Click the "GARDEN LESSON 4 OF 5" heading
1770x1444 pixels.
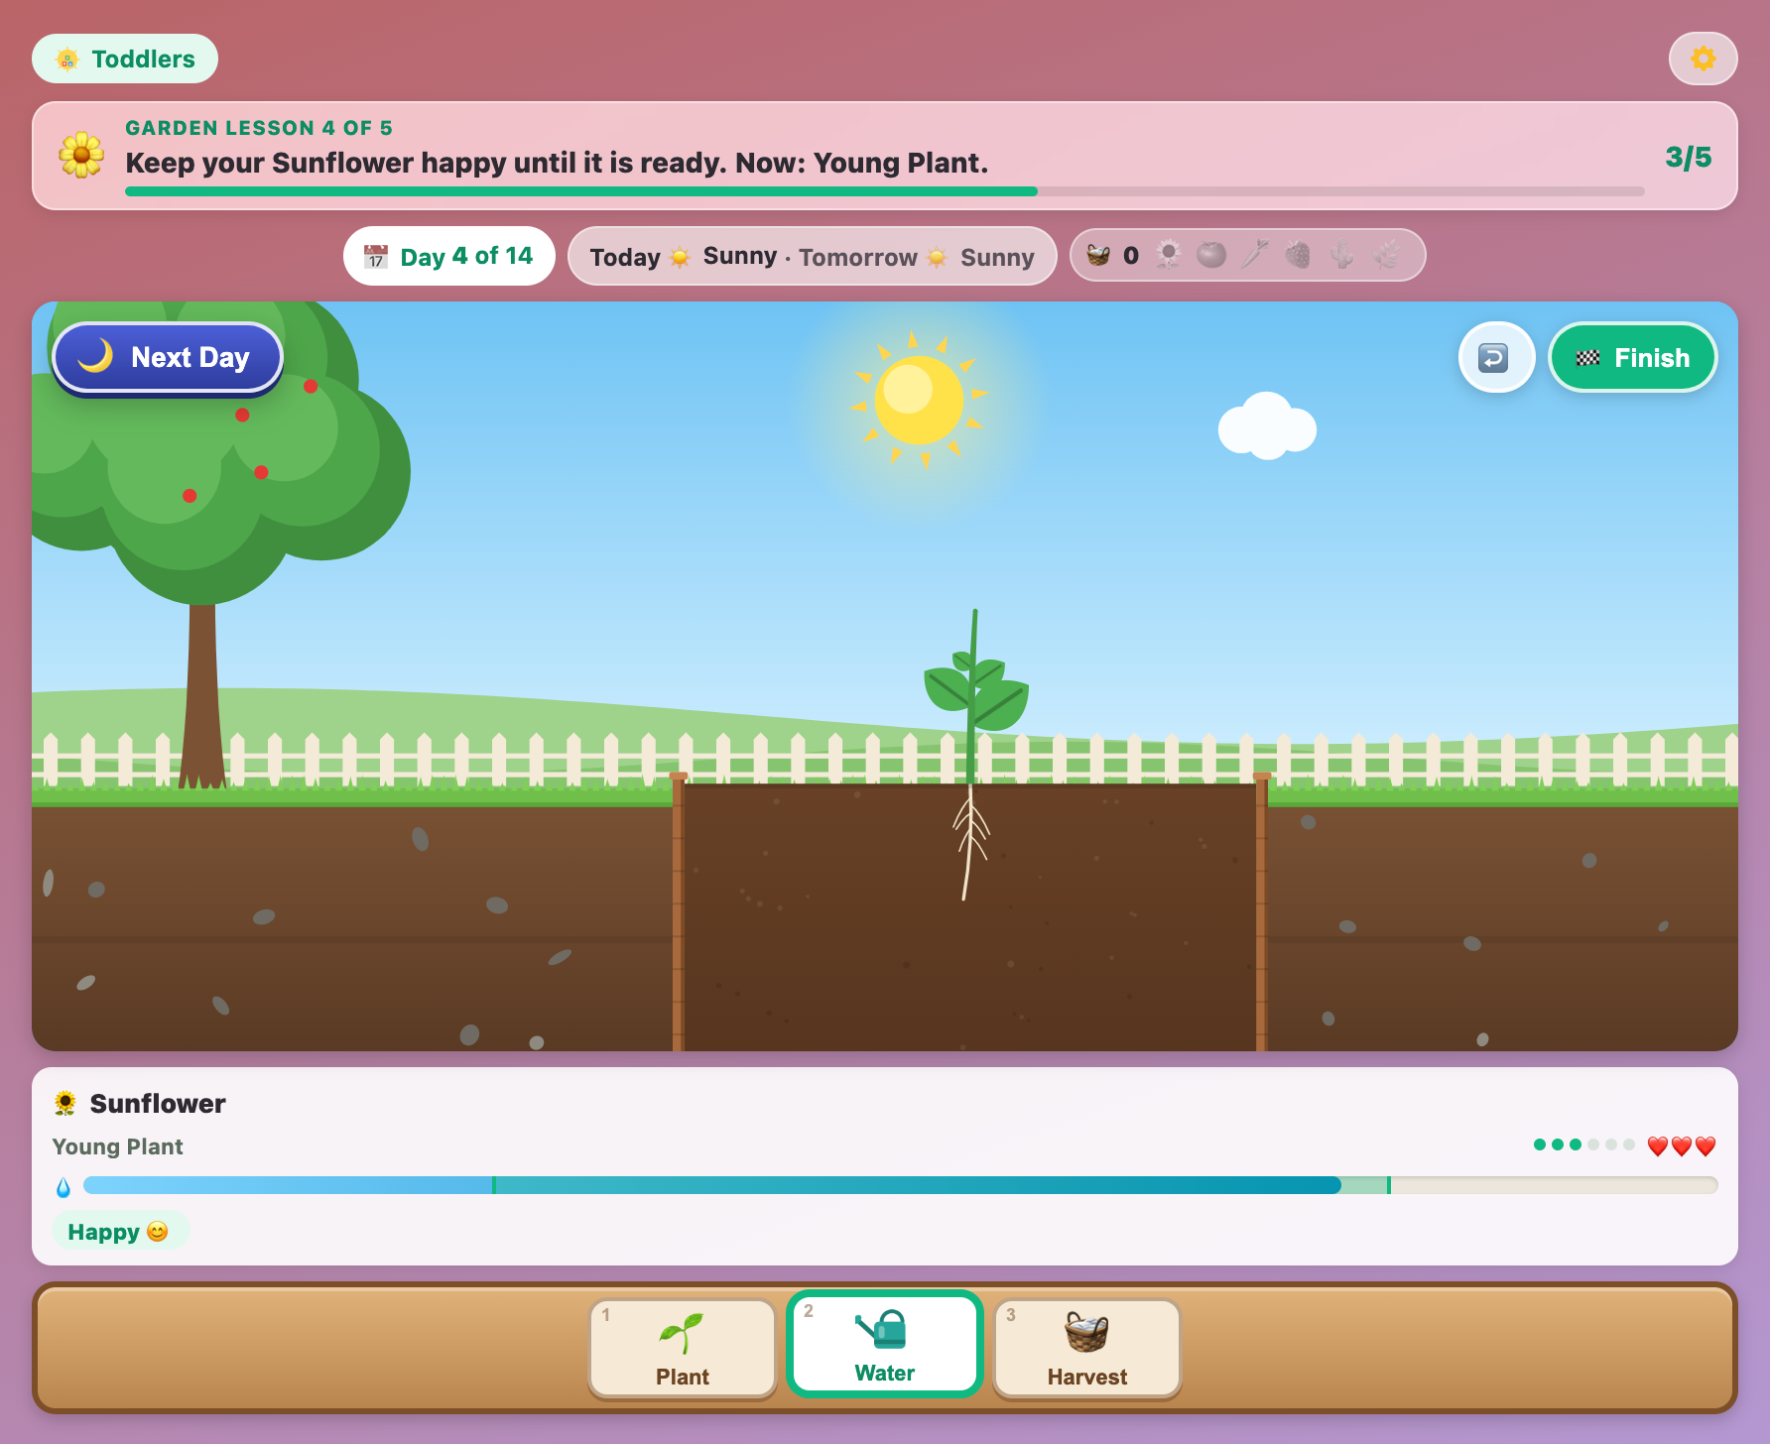(259, 128)
